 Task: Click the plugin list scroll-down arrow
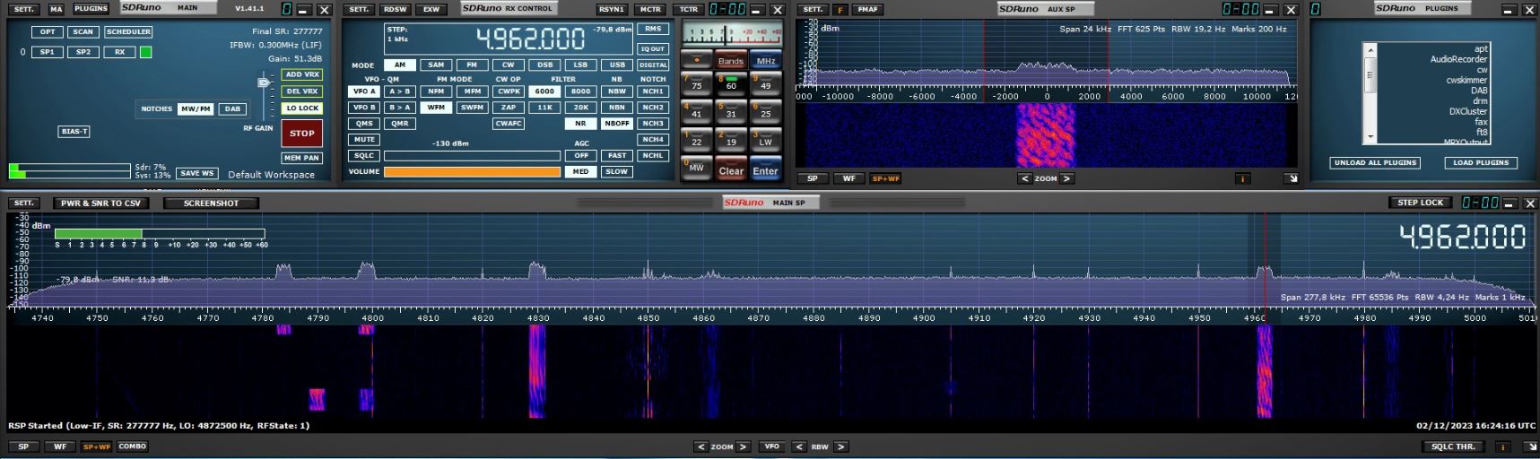click(x=1370, y=137)
